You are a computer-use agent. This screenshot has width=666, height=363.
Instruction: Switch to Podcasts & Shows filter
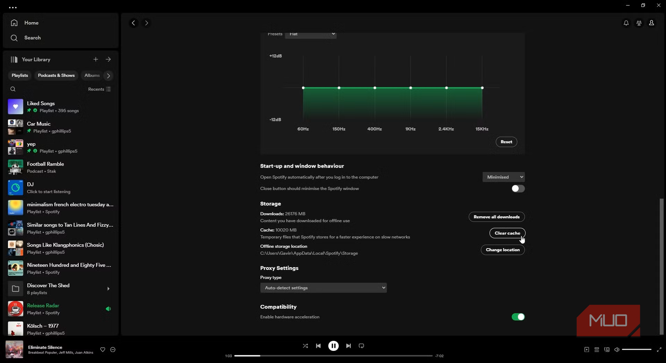pos(56,75)
